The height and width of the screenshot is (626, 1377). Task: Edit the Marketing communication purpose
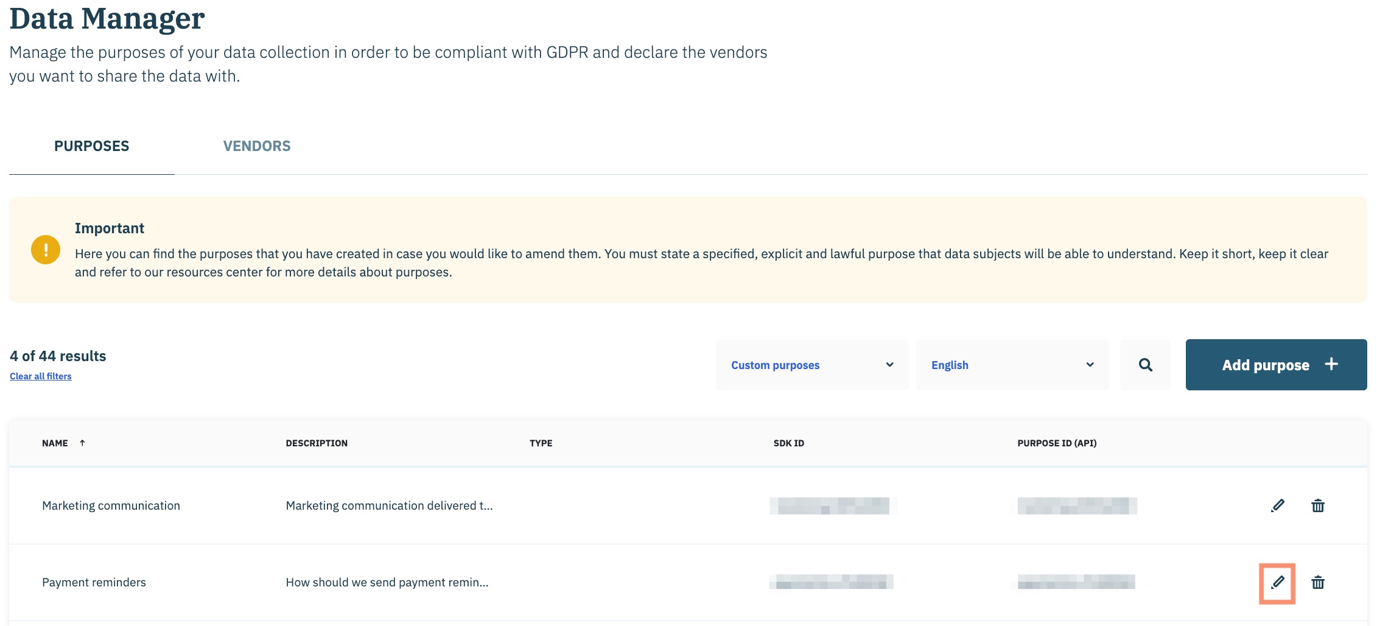1277,505
